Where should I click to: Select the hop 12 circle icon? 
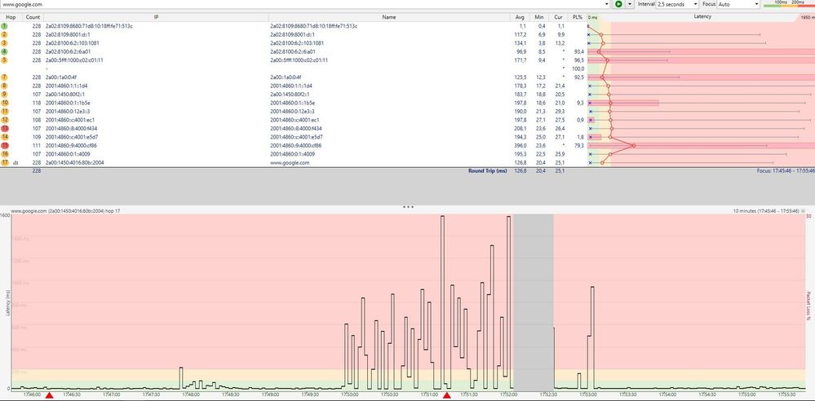pos(5,120)
